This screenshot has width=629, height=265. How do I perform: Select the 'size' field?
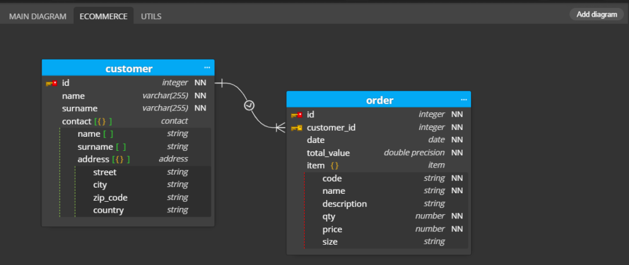pyautogui.click(x=330, y=242)
